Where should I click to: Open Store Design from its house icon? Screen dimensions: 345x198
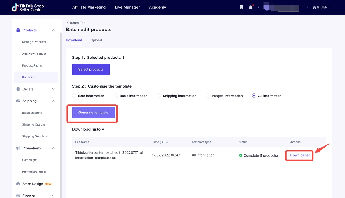pos(18,184)
